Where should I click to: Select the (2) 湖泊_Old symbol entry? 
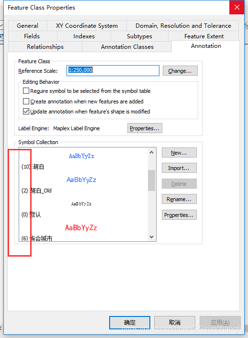[x=36, y=191]
